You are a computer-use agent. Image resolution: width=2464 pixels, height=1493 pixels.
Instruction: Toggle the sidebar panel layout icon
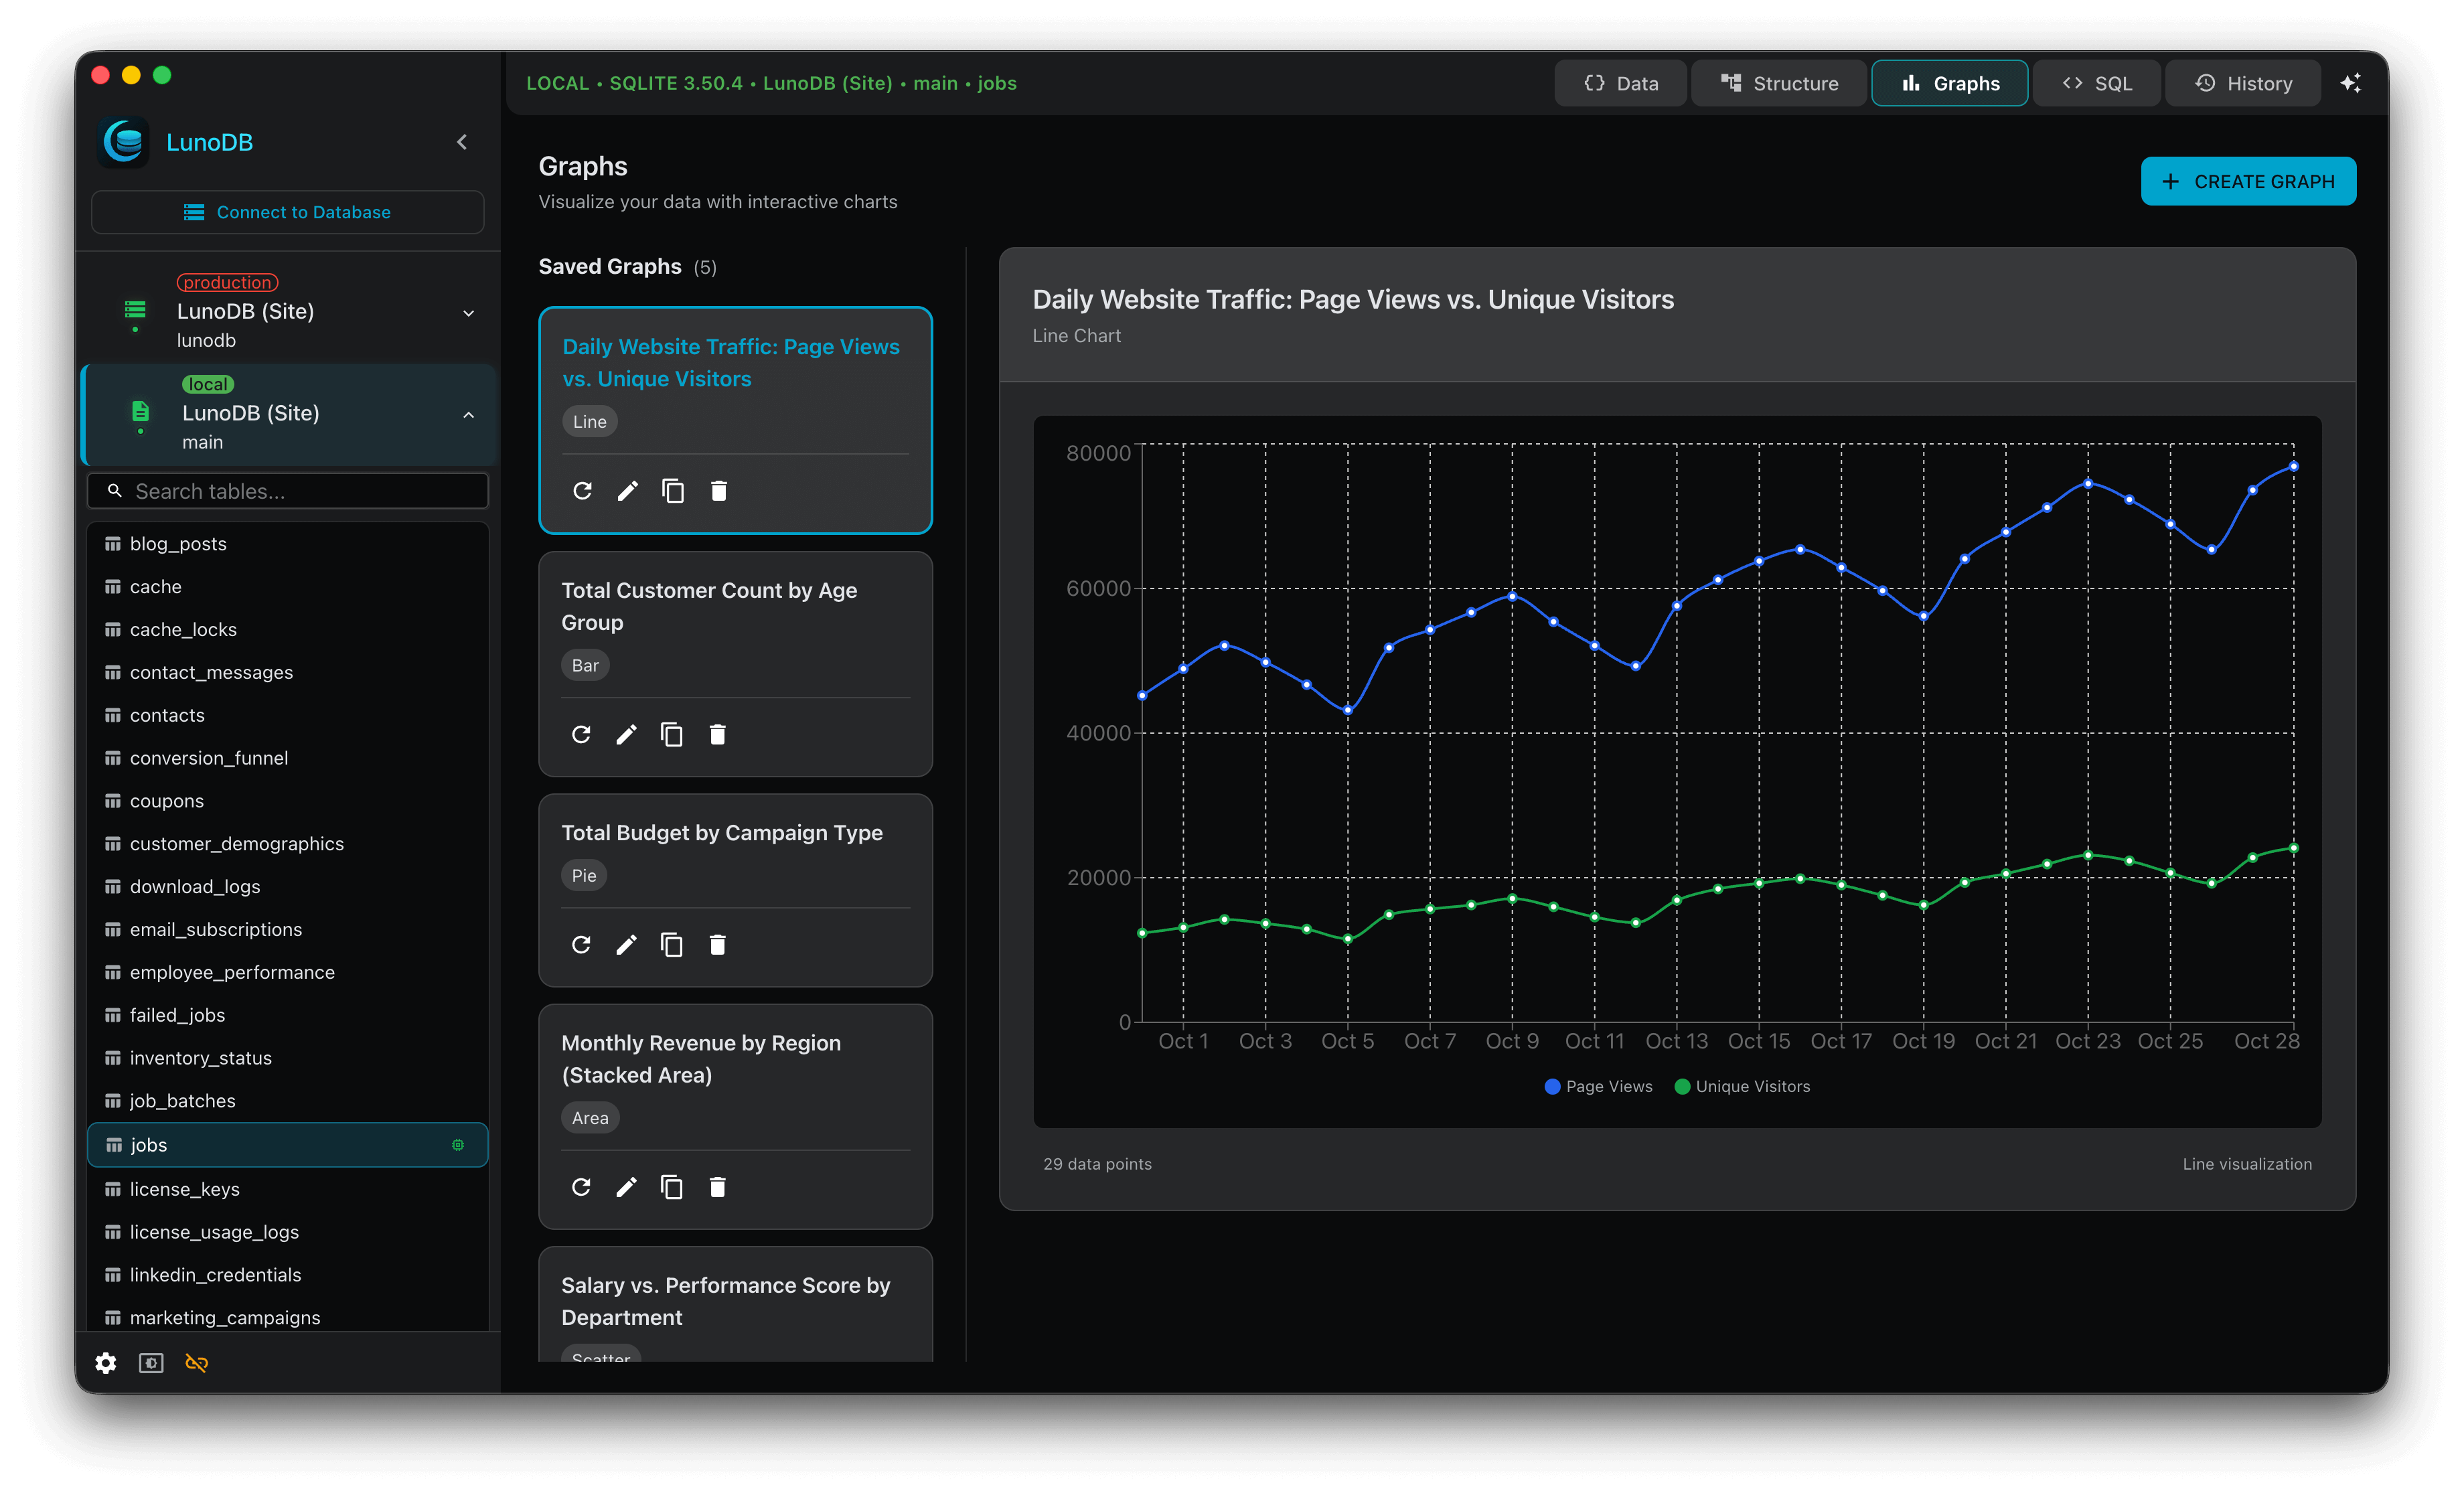pyautogui.click(x=151, y=1363)
